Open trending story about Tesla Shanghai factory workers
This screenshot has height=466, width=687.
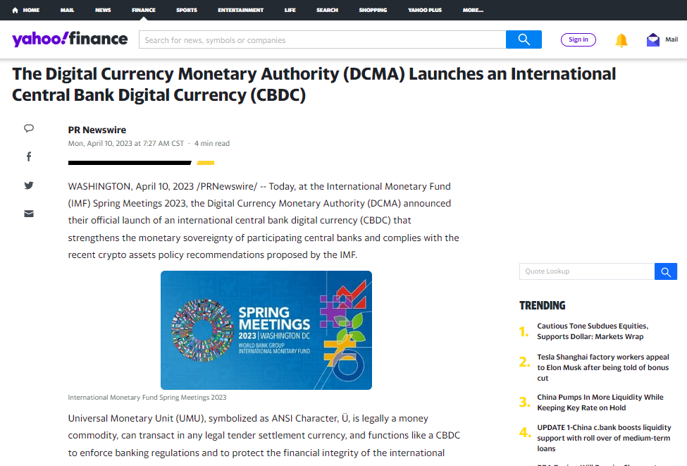click(x=603, y=367)
